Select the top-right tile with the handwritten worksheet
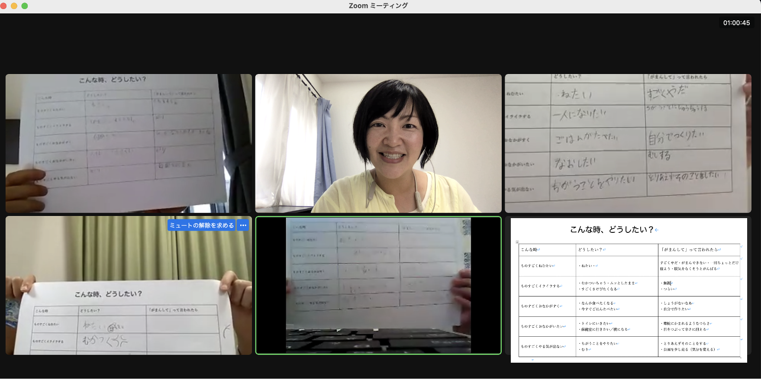 [x=628, y=143]
